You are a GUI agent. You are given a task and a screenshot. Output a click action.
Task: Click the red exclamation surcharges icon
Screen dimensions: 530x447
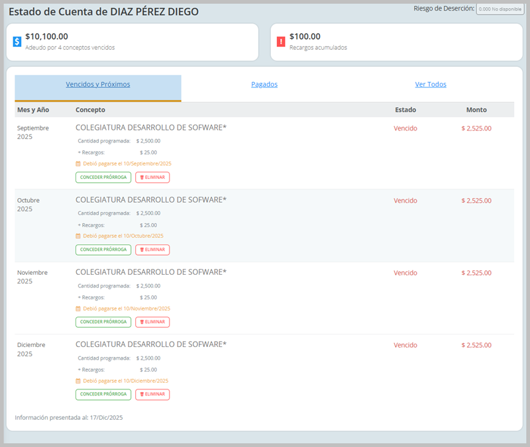pos(281,42)
